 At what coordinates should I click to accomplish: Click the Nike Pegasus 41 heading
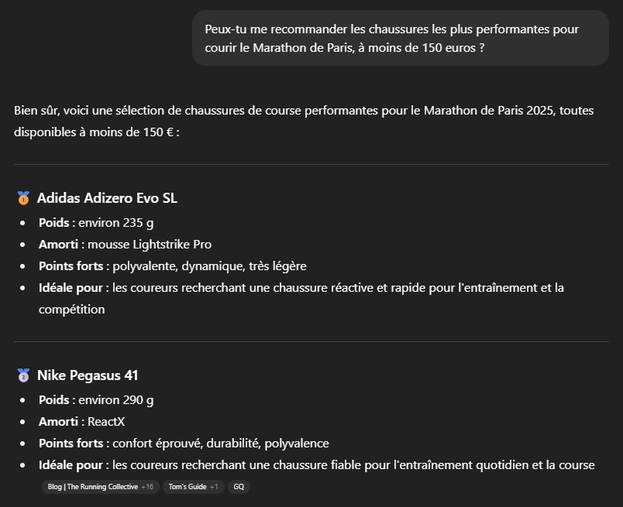[88, 376]
